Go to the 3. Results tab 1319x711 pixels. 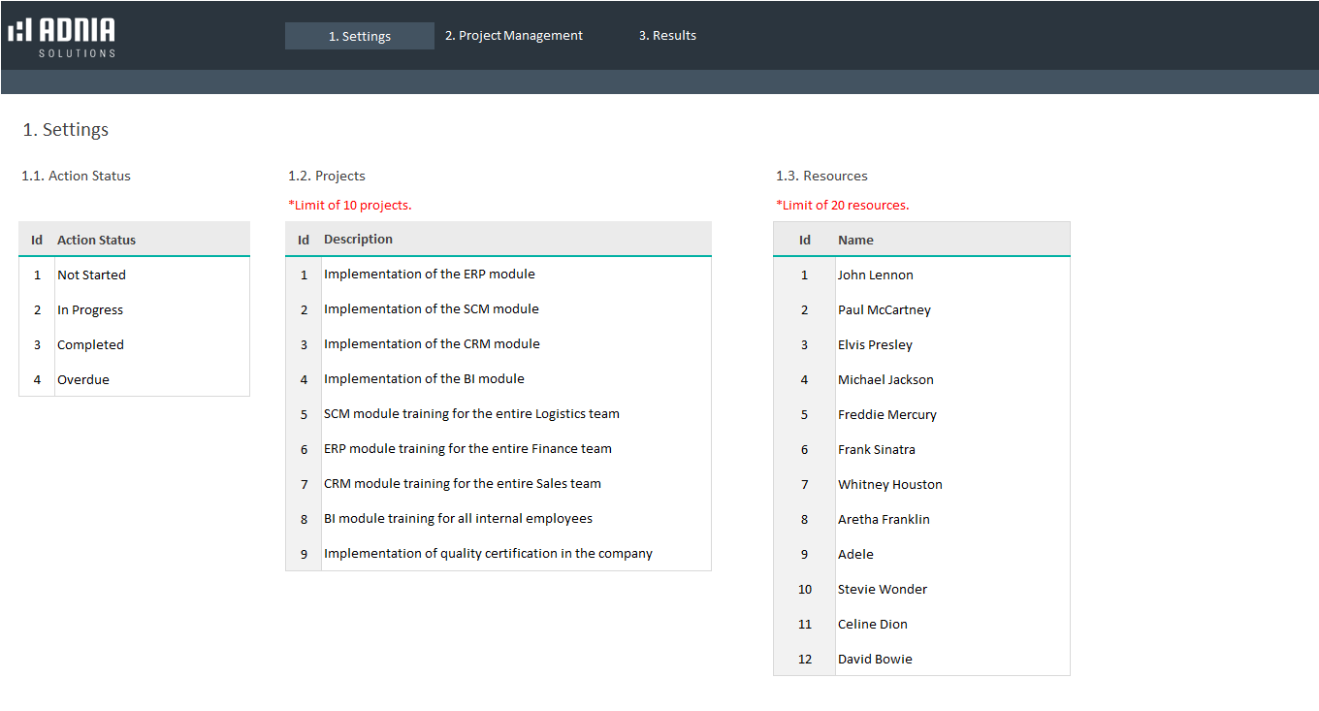(x=667, y=36)
